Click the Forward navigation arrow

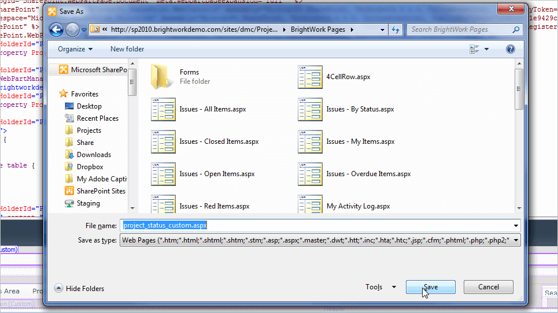[x=73, y=29]
